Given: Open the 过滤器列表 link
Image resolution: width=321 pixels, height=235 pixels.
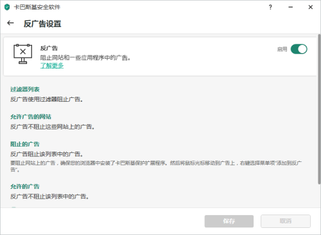Looking at the screenshot, I should click(25, 89).
